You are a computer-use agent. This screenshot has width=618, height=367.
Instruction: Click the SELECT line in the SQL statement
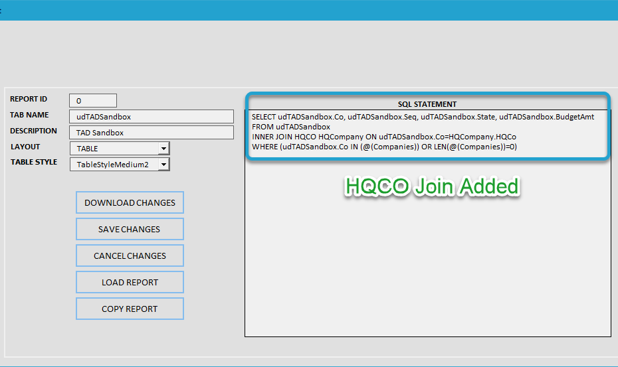pyautogui.click(x=423, y=117)
